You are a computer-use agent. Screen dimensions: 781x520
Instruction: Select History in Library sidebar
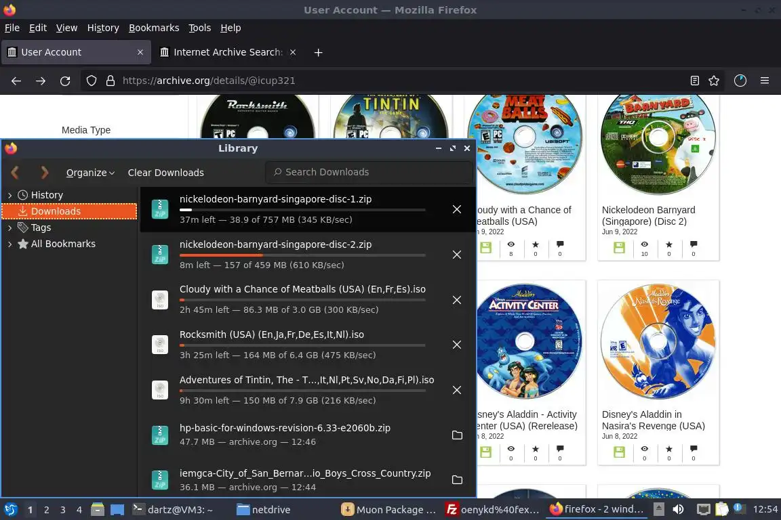(x=47, y=195)
